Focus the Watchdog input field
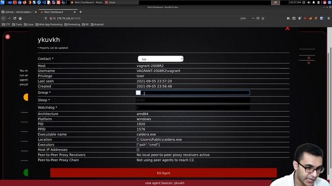332x186 pixels. point(192,107)
